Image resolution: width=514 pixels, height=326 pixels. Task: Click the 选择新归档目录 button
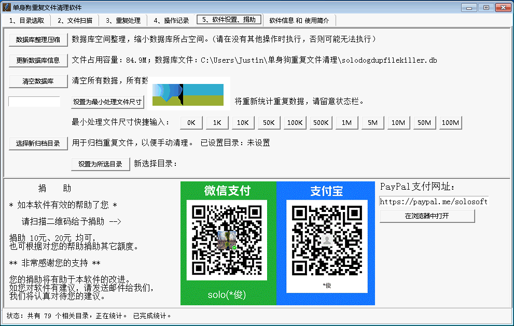click(38, 143)
